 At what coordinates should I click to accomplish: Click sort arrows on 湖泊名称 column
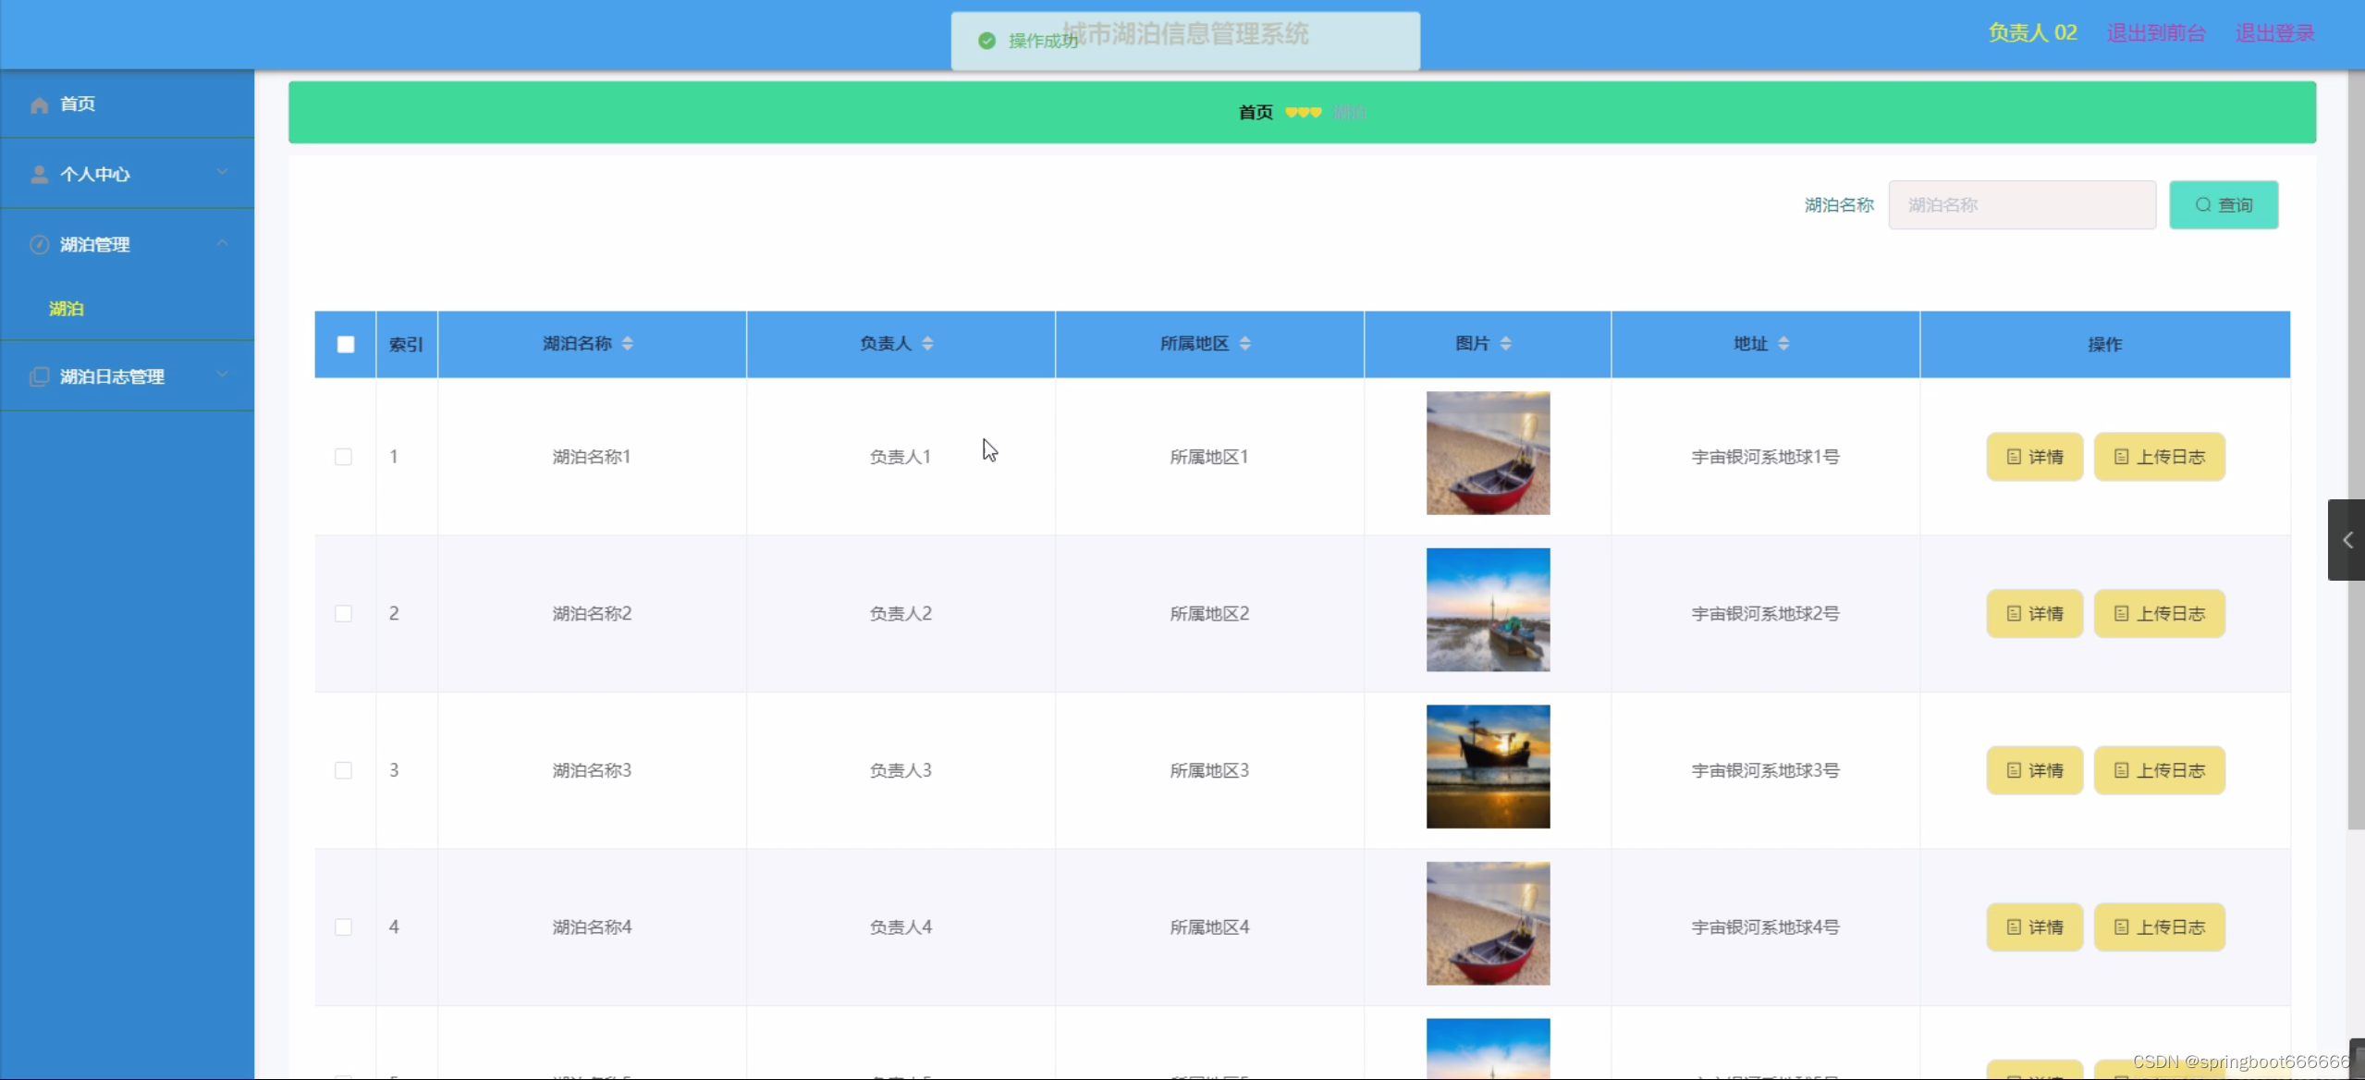(628, 344)
